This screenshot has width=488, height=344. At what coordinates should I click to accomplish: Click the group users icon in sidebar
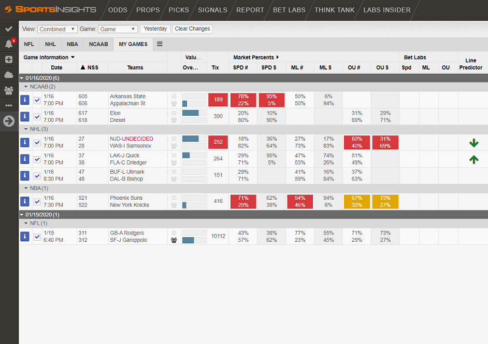(9, 90)
